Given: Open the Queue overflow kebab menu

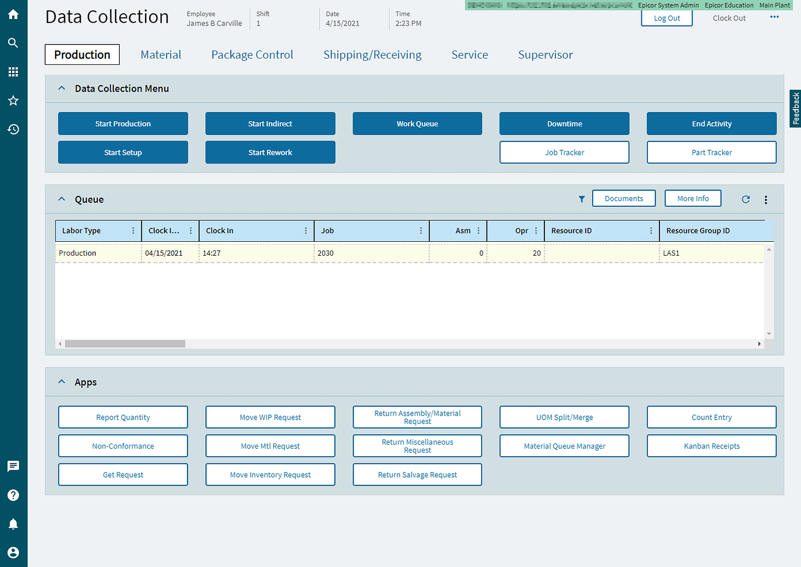Looking at the screenshot, I should [766, 199].
